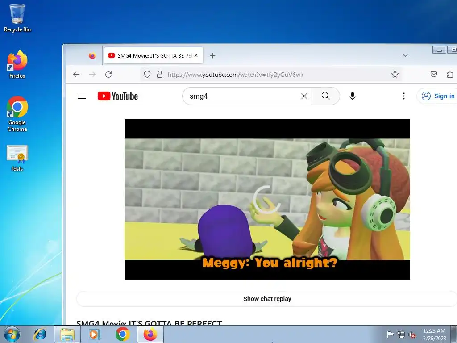The width and height of the screenshot is (457, 343).
Task: Open YouTube settings three-dot menu
Action: coord(403,96)
